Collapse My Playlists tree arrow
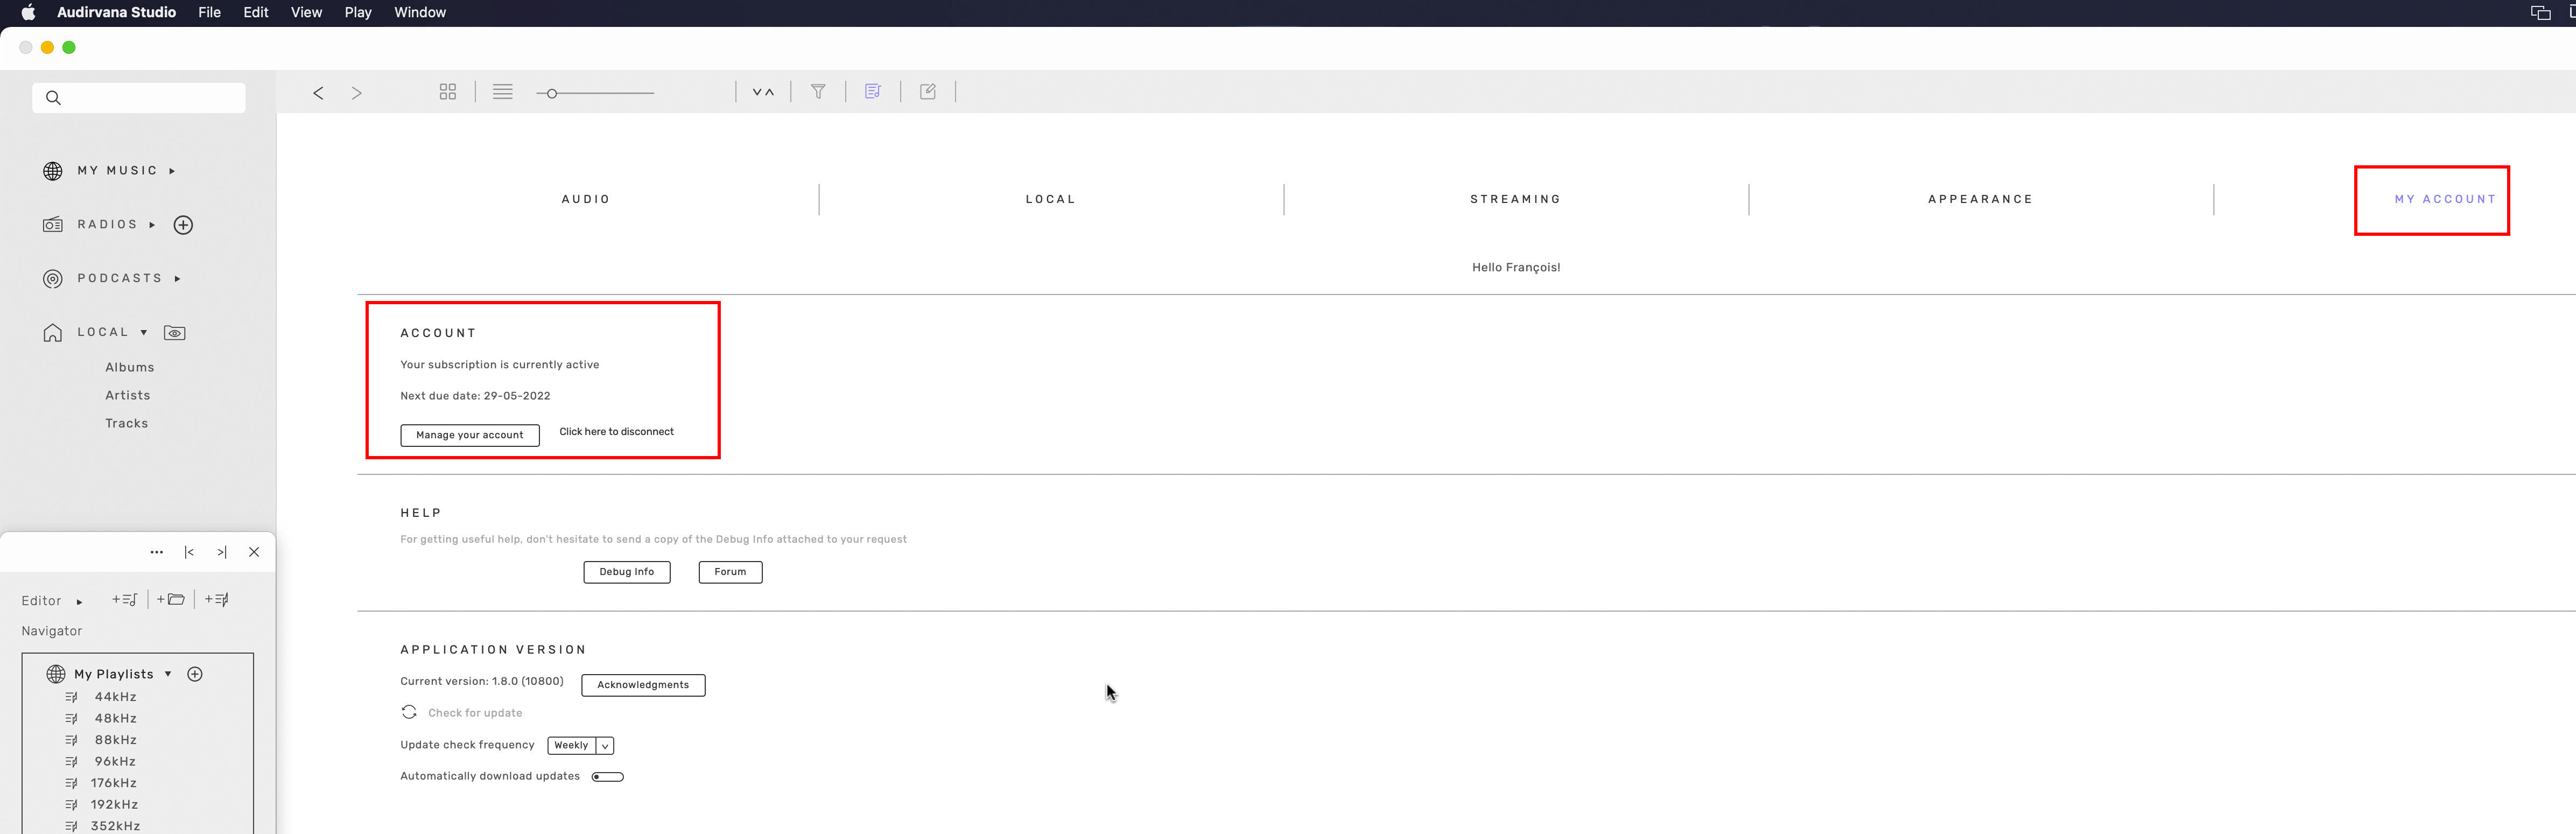 click(x=168, y=674)
